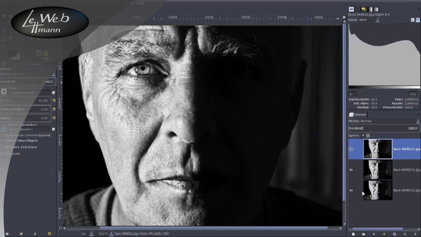Reset tool options to defaults
Screen dimensions: 421x237
[49, 234]
